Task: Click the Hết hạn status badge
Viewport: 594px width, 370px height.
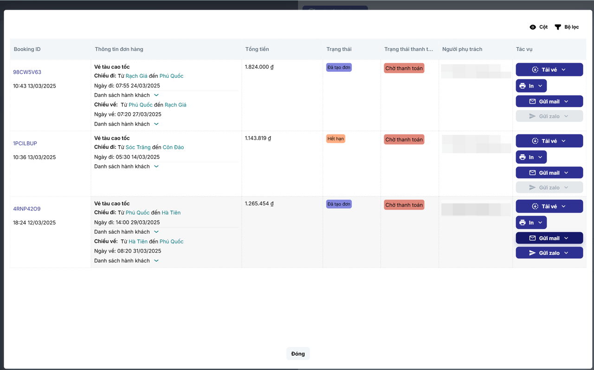Action: (x=336, y=139)
